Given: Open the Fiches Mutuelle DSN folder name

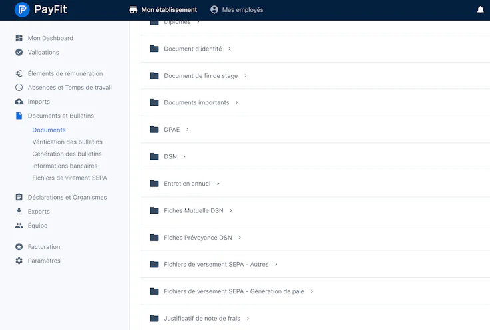Looking at the screenshot, I should [x=194, y=210].
